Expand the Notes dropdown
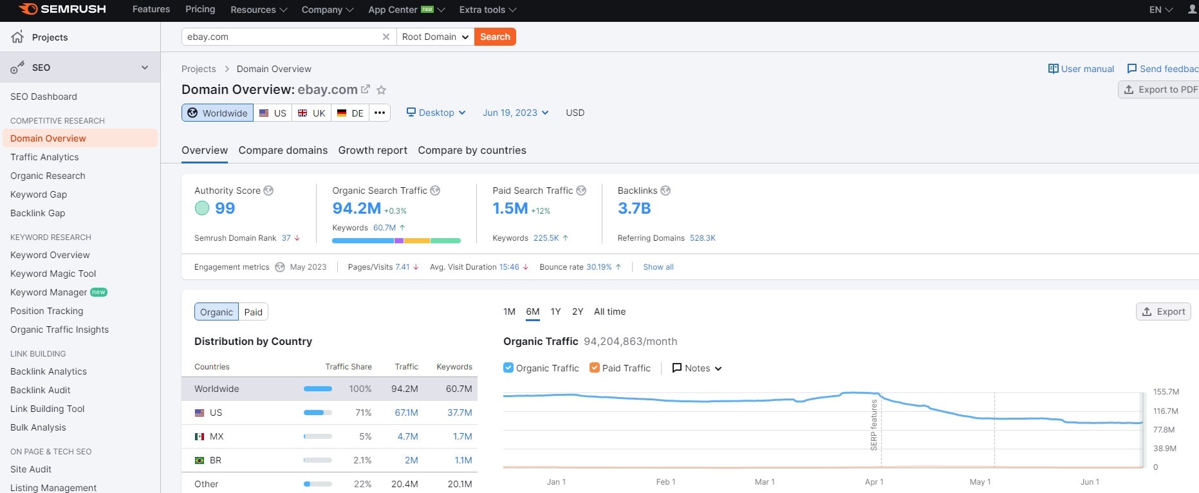1199x493 pixels. pos(697,368)
